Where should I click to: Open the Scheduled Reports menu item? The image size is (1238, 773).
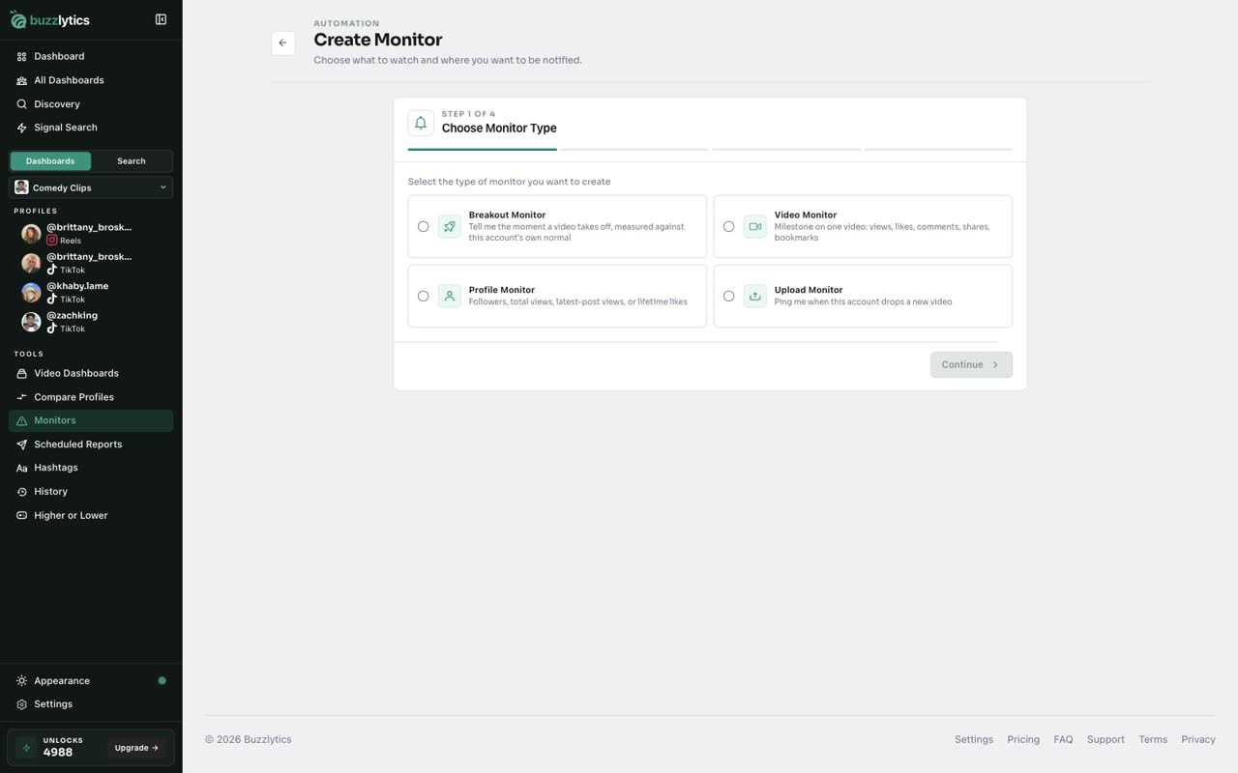[91, 444]
